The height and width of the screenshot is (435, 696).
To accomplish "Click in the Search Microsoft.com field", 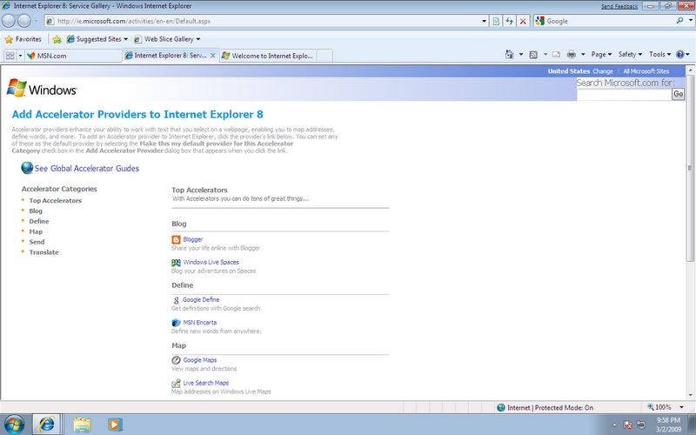I will [624, 94].
